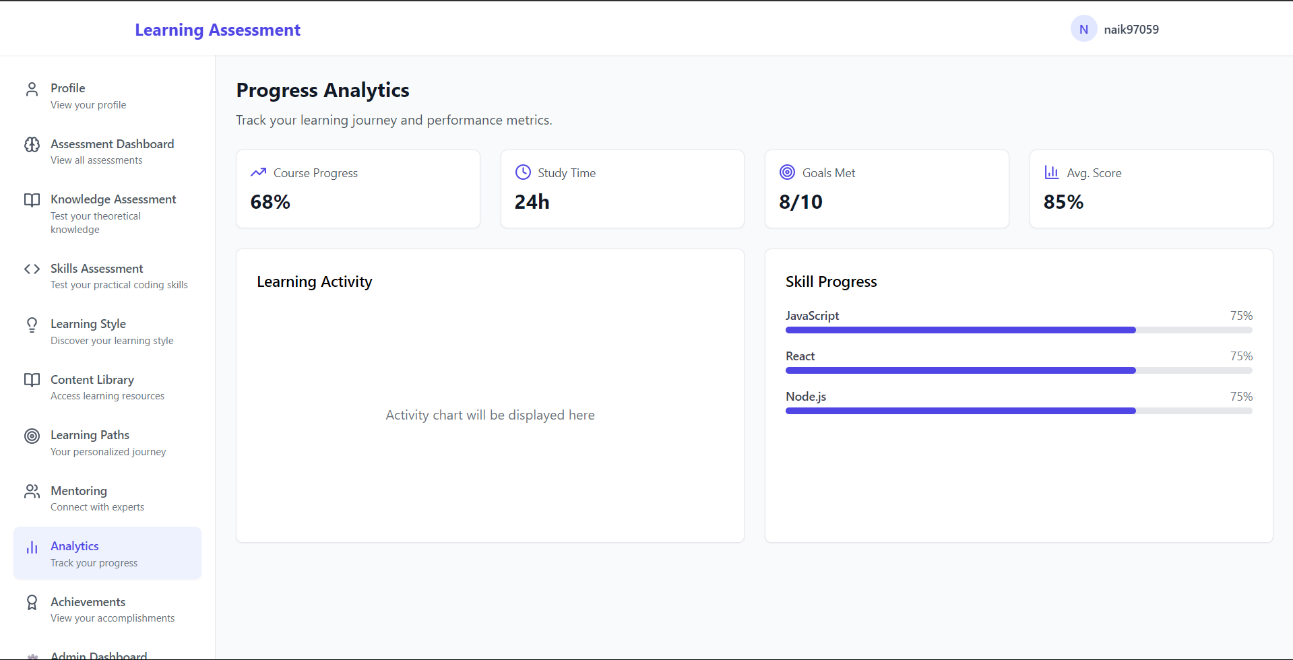Click 'Track your learning journey' subtitle text
Viewport: 1293px width, 660px height.
(x=393, y=120)
